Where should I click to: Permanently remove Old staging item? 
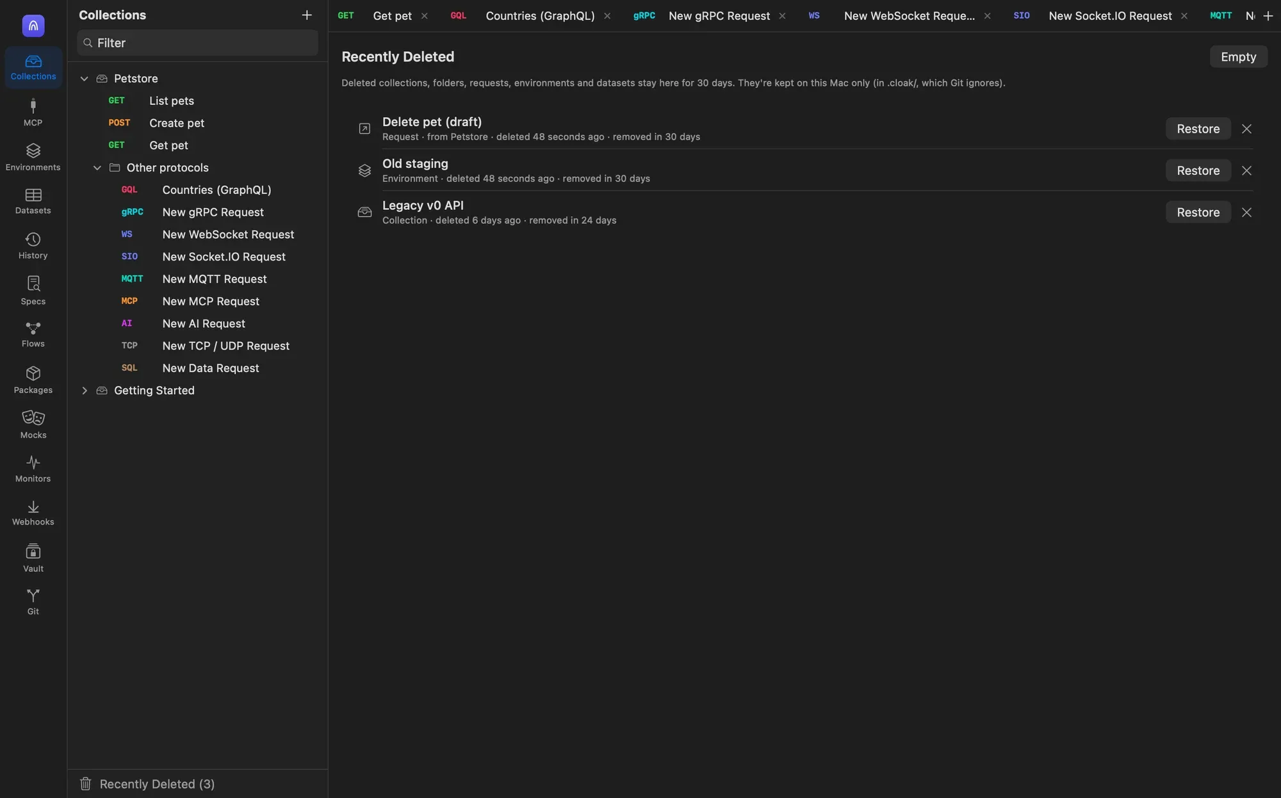pyautogui.click(x=1246, y=170)
